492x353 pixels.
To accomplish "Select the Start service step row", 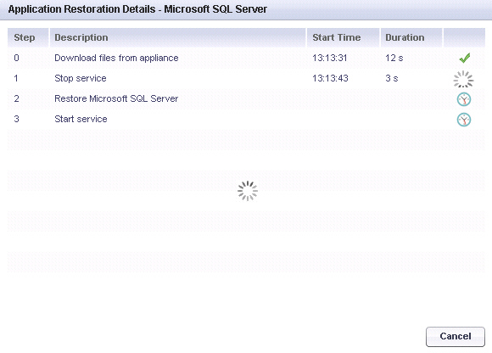I will (246, 120).
